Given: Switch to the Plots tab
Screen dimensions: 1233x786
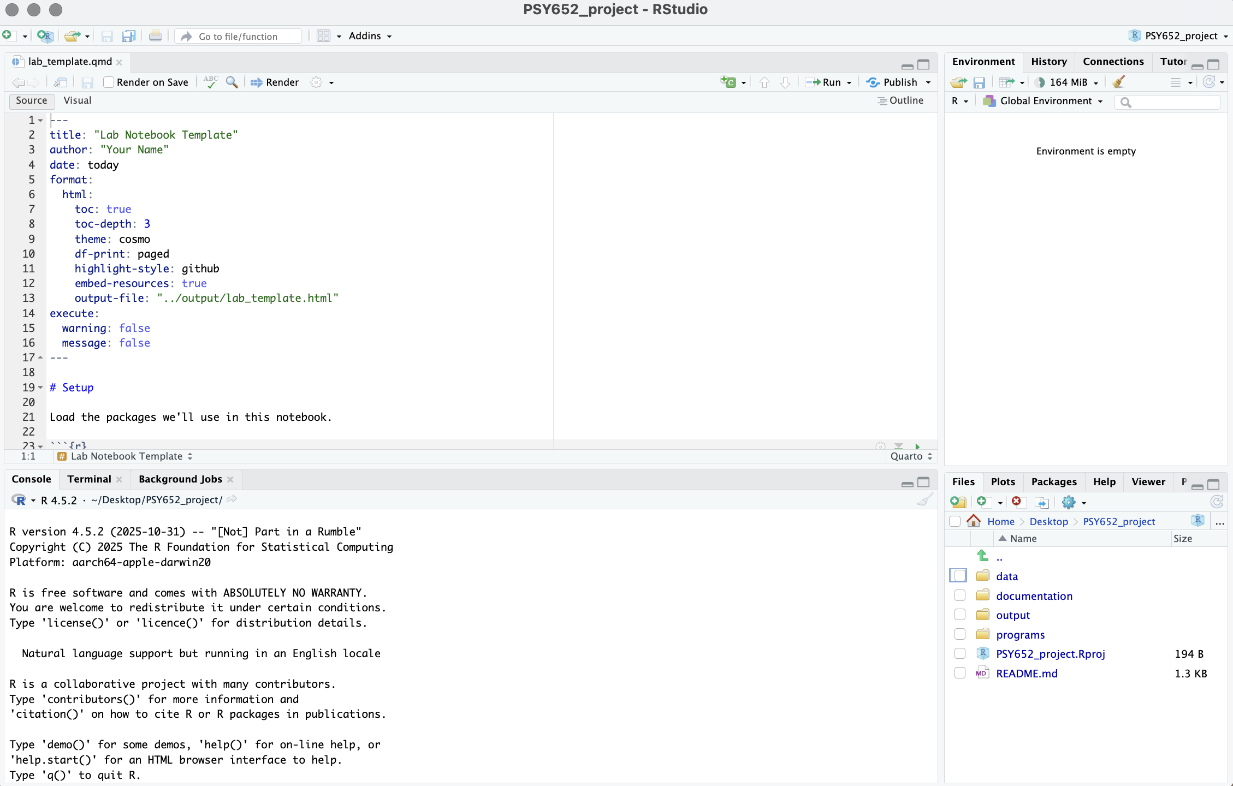Looking at the screenshot, I should pyautogui.click(x=1003, y=482).
